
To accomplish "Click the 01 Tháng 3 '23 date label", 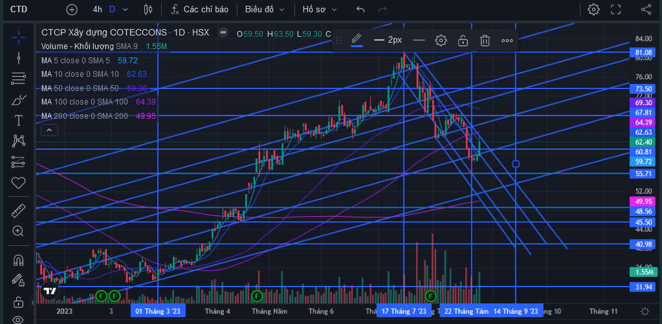I will click(158, 311).
